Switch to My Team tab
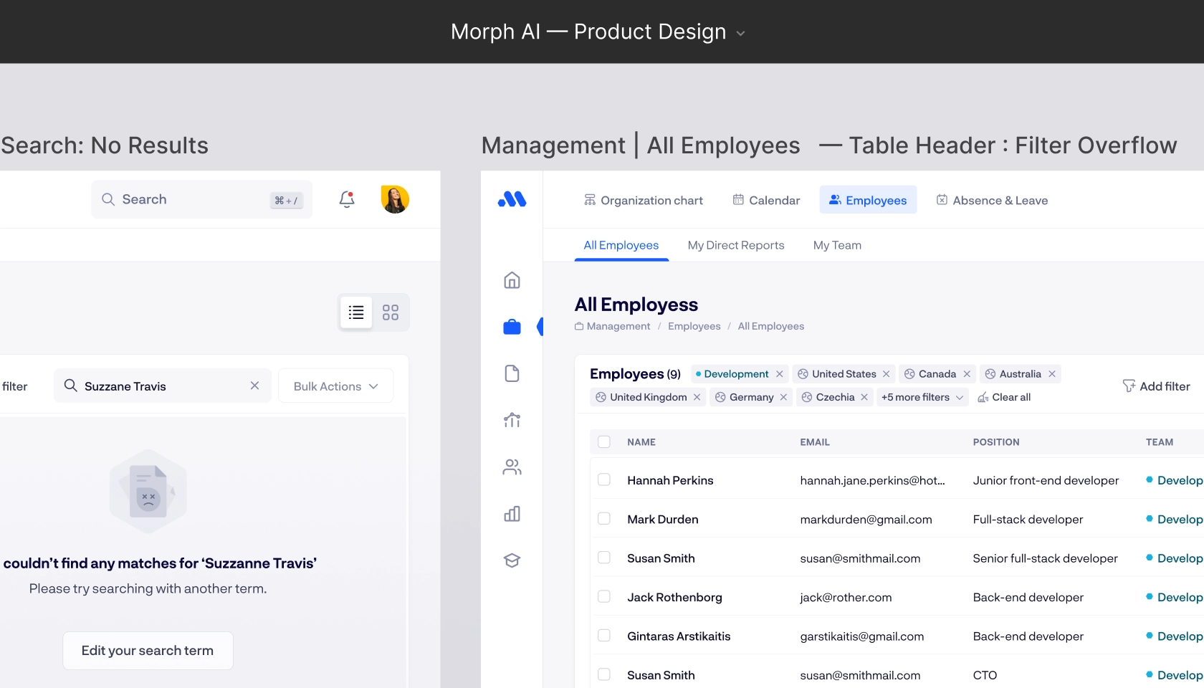Viewport: 1204px width, 688px height. coord(837,245)
